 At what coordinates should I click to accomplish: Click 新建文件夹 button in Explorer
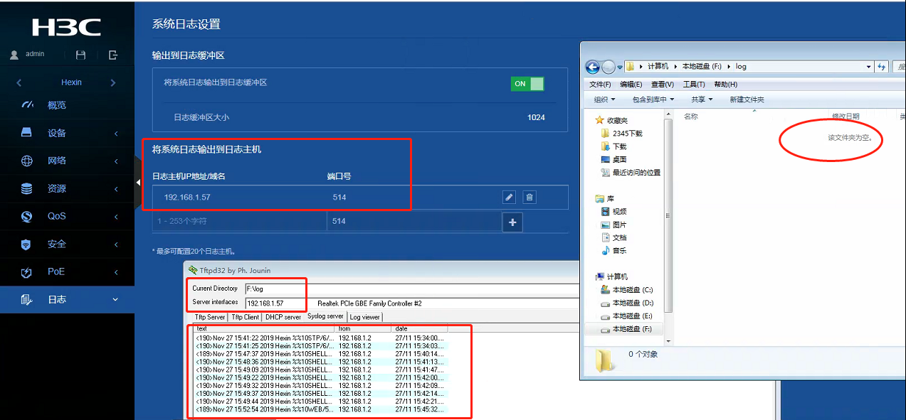pyautogui.click(x=747, y=100)
